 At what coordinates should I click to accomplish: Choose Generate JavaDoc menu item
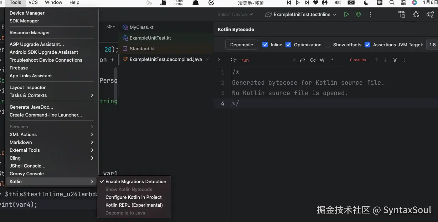pyautogui.click(x=51, y=107)
